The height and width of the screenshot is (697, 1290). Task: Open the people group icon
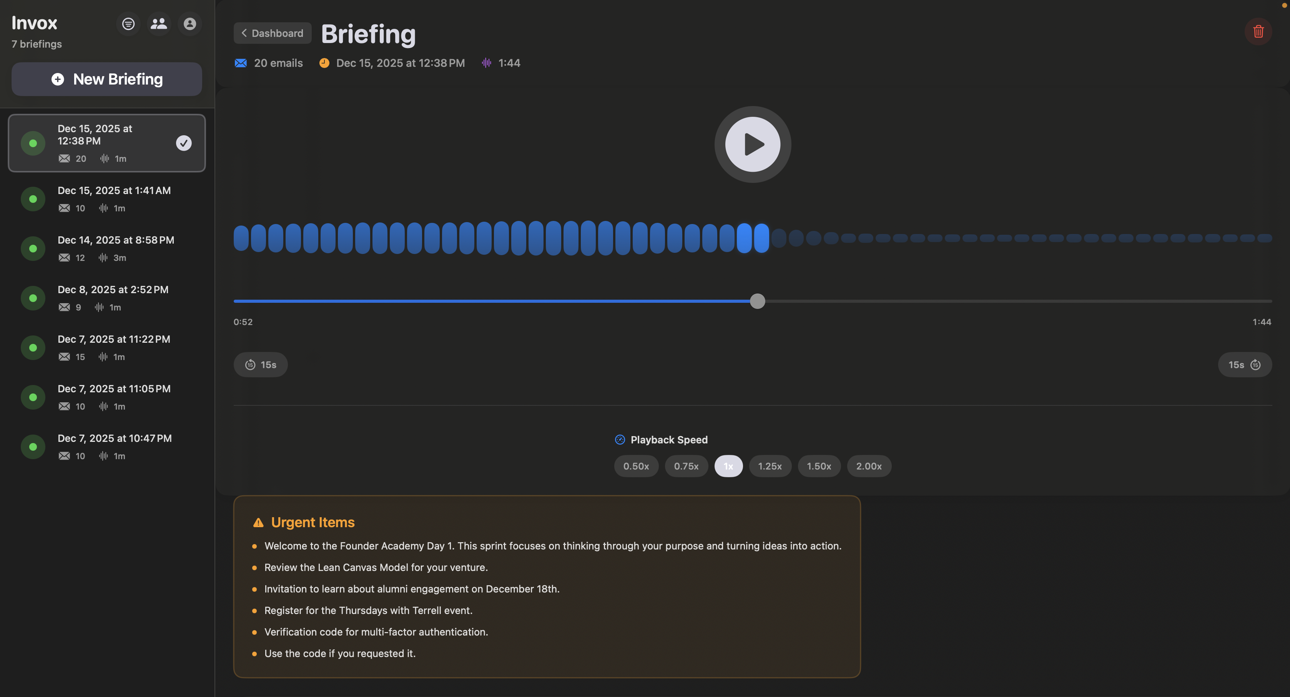point(159,23)
